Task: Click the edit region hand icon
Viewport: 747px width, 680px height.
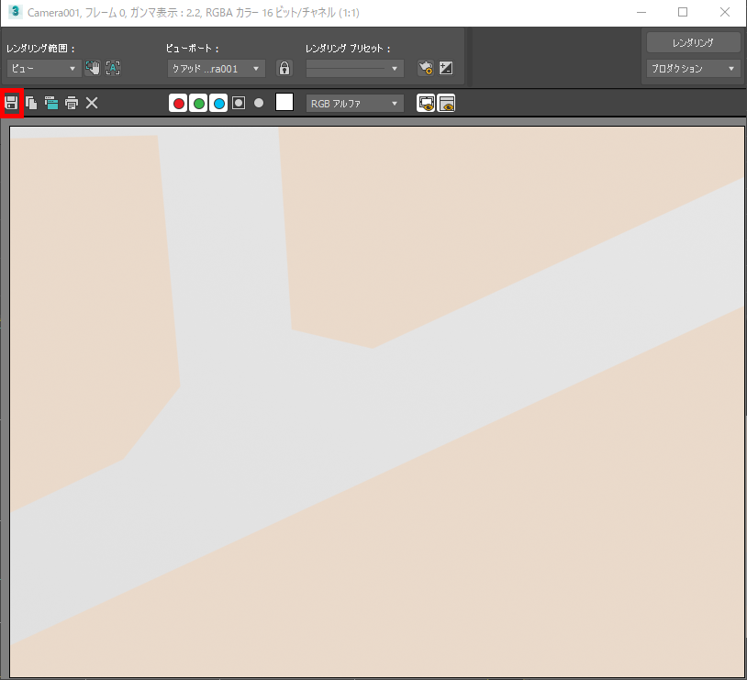Action: click(93, 68)
